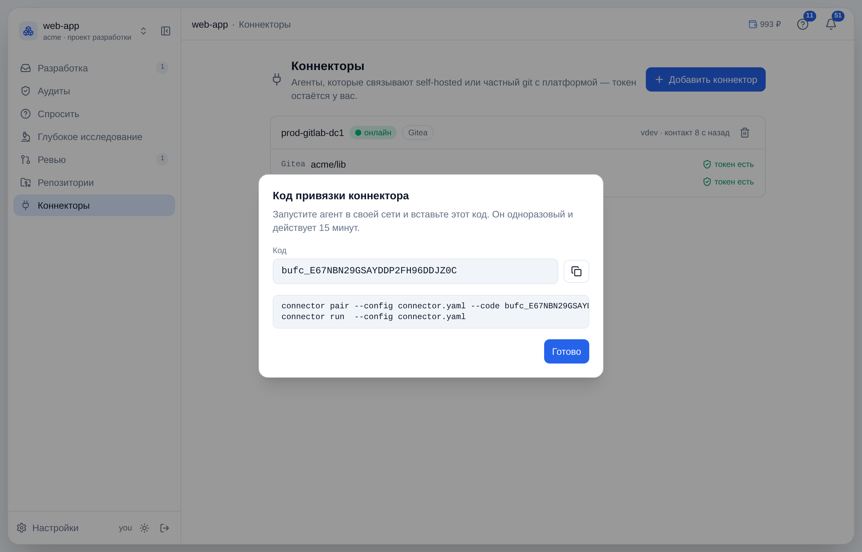
Task: Select Коннекторы in sidebar
Action: pos(94,205)
